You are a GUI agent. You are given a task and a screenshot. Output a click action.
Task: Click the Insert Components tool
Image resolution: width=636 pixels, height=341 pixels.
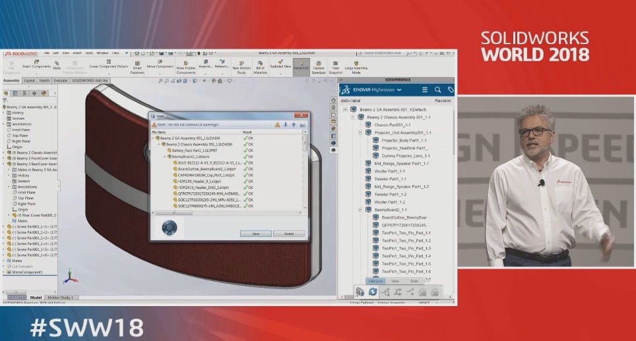click(36, 64)
